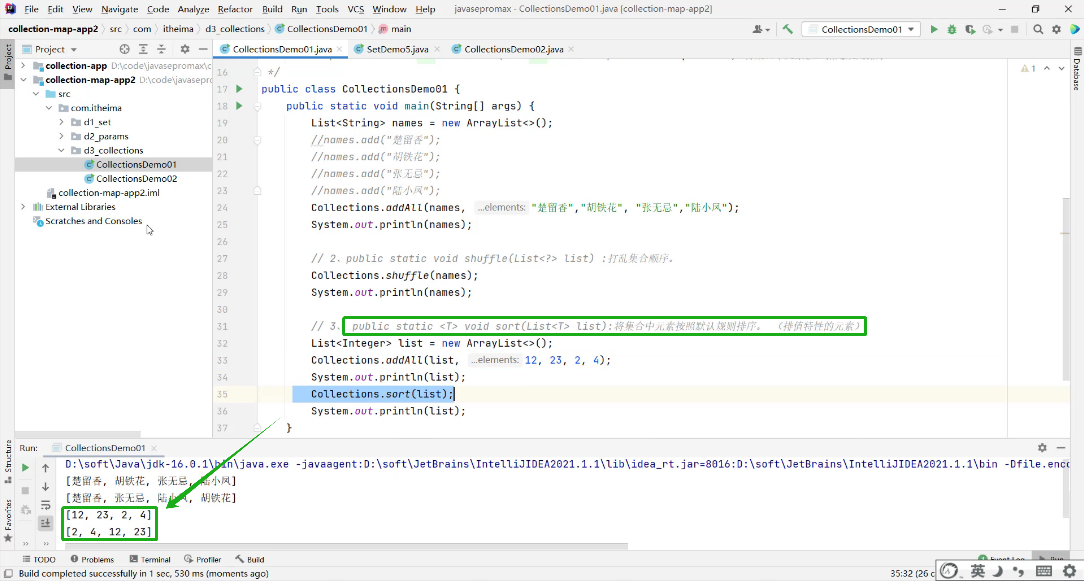Collapse all in the Project panel
1084x581 pixels.
click(x=161, y=49)
